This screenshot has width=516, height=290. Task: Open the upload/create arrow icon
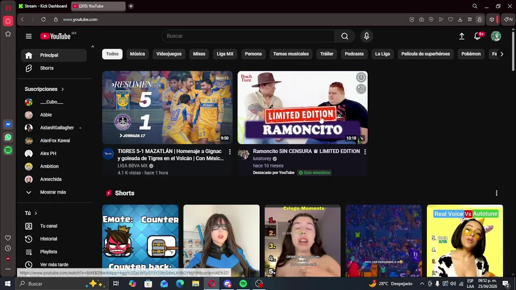[462, 36]
